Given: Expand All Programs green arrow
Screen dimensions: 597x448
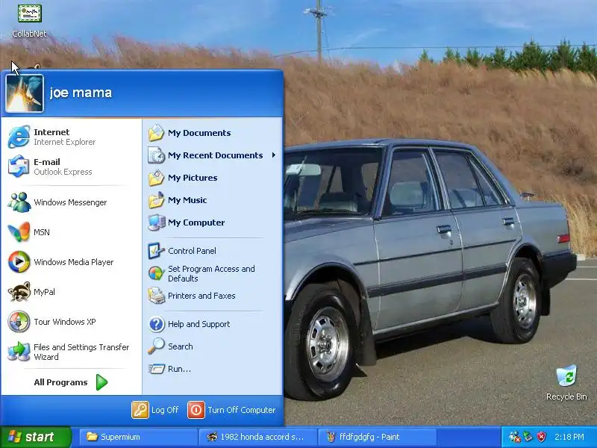Looking at the screenshot, I should 101,382.
